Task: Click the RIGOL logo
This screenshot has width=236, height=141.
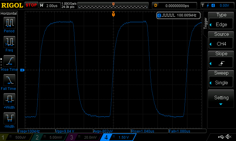Action: (12, 5)
